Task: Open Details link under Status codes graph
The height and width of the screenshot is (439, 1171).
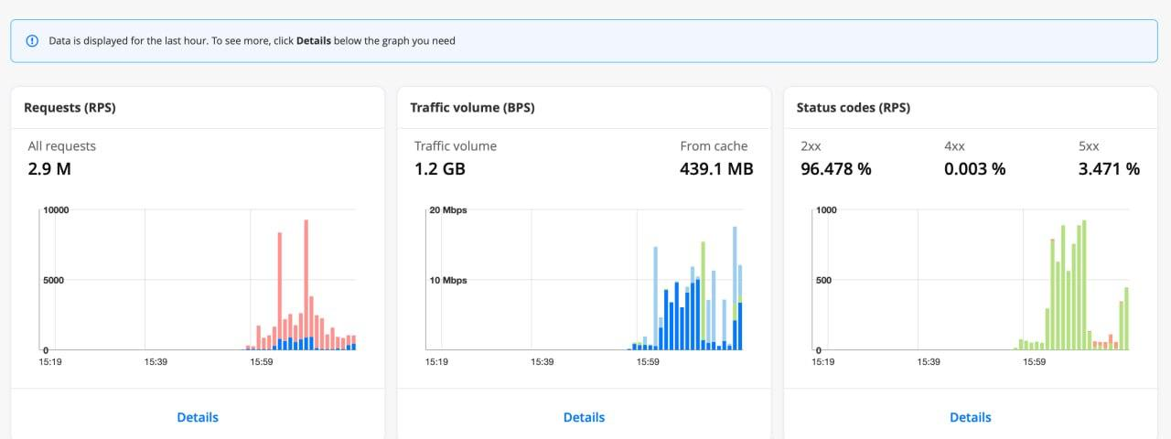Action: click(x=971, y=417)
